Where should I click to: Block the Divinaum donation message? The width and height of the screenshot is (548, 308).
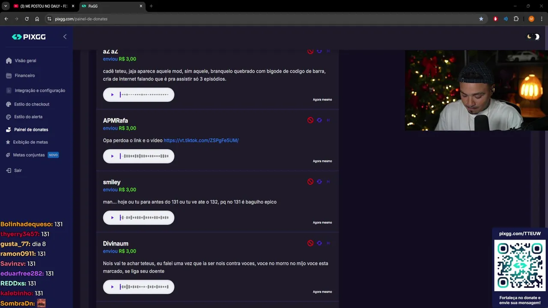tap(310, 243)
